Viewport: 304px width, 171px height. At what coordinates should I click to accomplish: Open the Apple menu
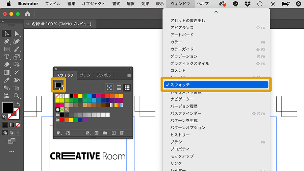[9, 4]
